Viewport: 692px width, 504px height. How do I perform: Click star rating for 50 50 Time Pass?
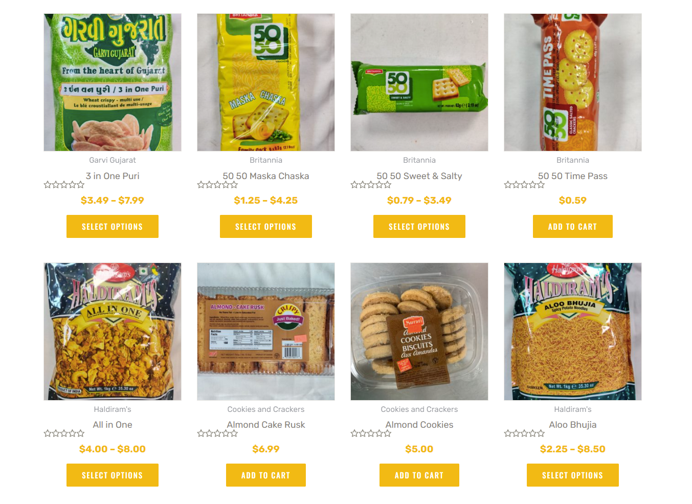click(524, 185)
